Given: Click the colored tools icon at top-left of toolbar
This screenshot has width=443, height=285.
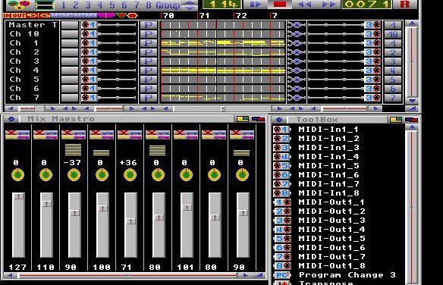Looking at the screenshot, I should coord(19,5).
